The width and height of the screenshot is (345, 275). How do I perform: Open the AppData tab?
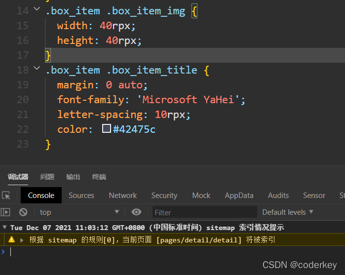click(x=239, y=196)
